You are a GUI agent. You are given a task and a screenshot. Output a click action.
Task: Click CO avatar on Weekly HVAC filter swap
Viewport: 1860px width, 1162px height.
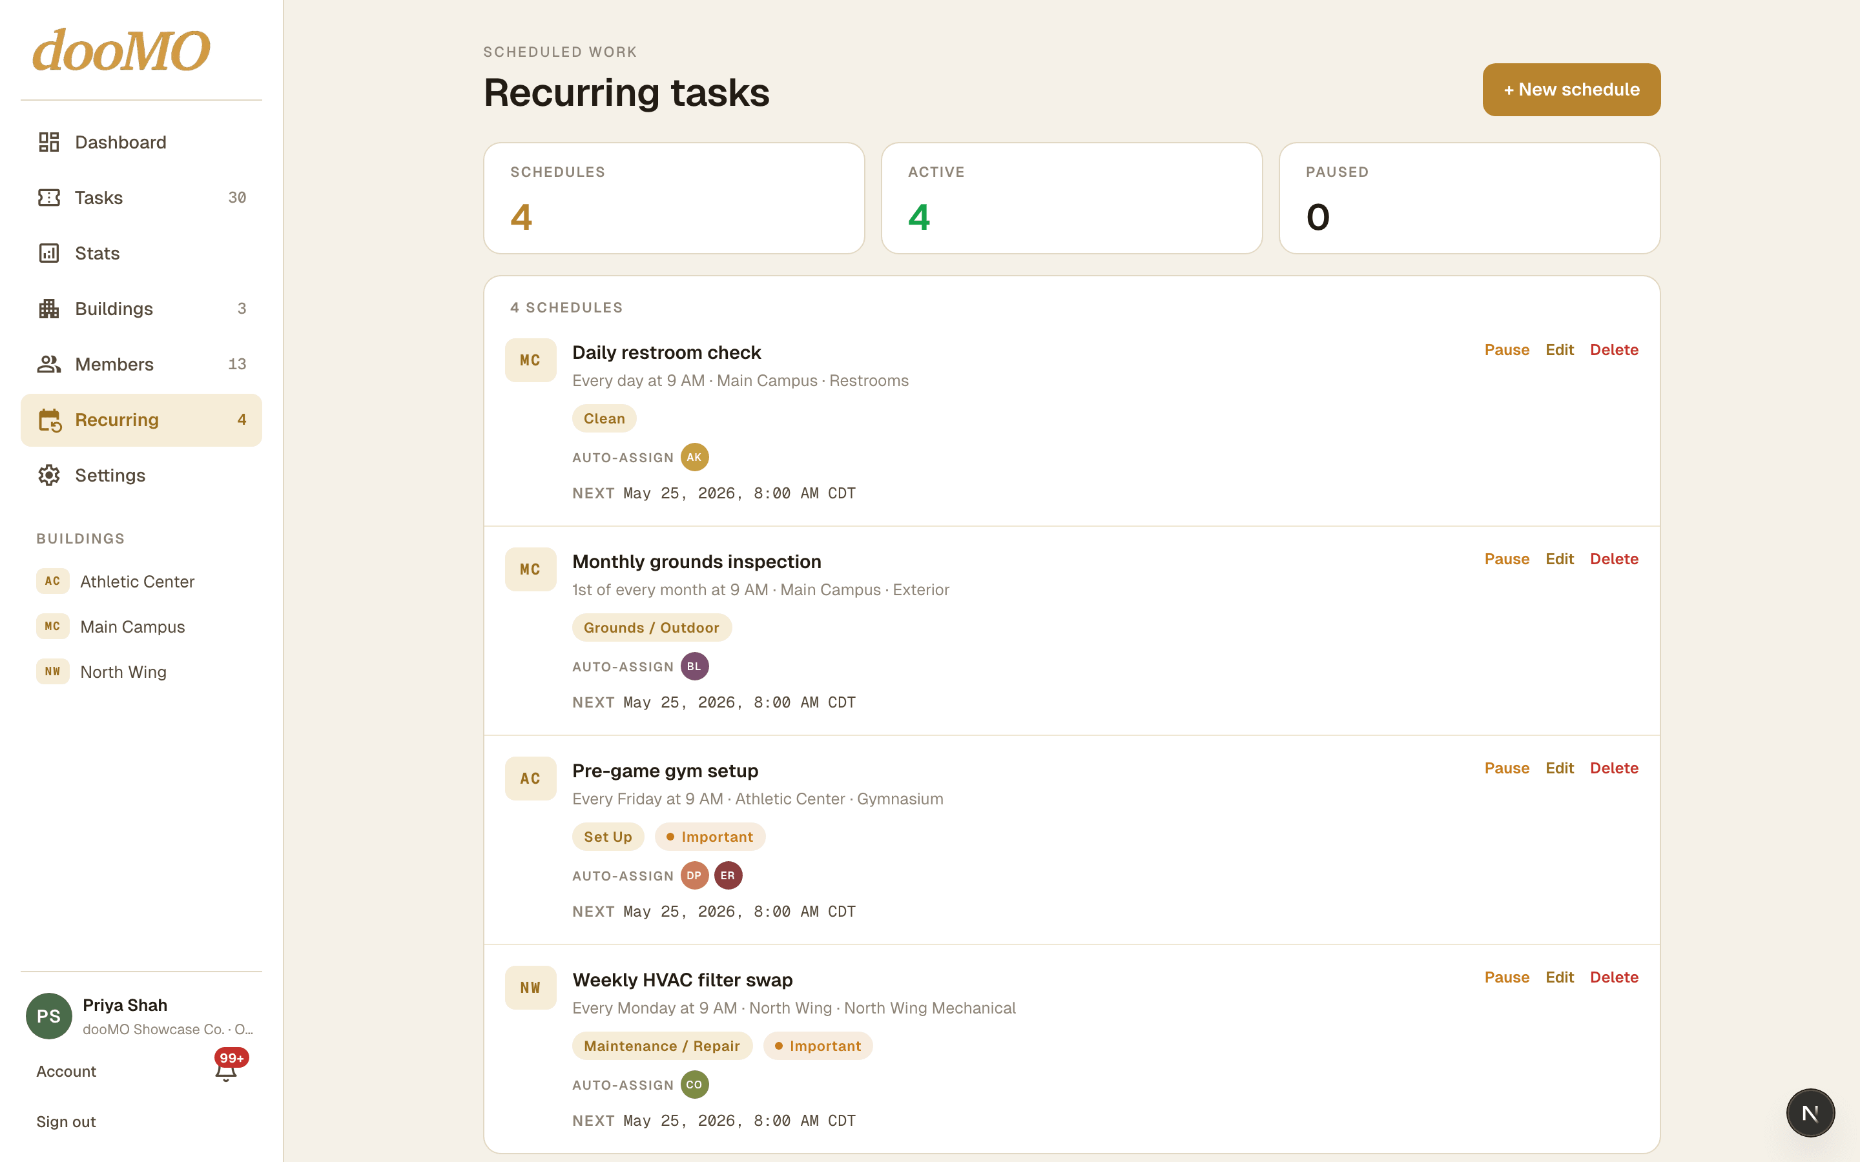coord(694,1085)
